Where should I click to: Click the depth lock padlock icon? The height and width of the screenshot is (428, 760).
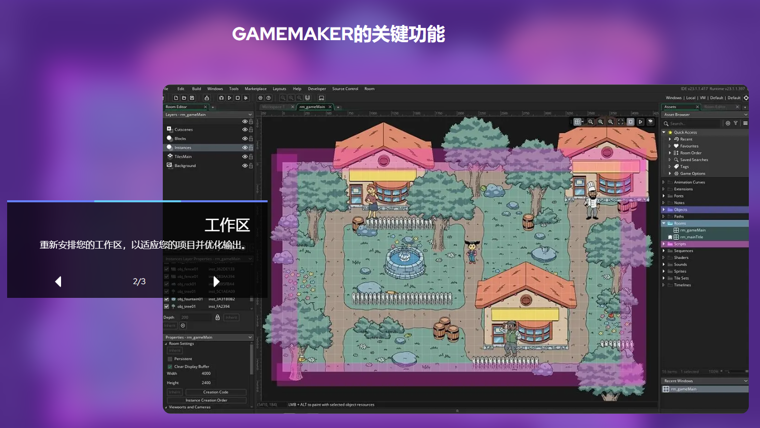tap(218, 317)
